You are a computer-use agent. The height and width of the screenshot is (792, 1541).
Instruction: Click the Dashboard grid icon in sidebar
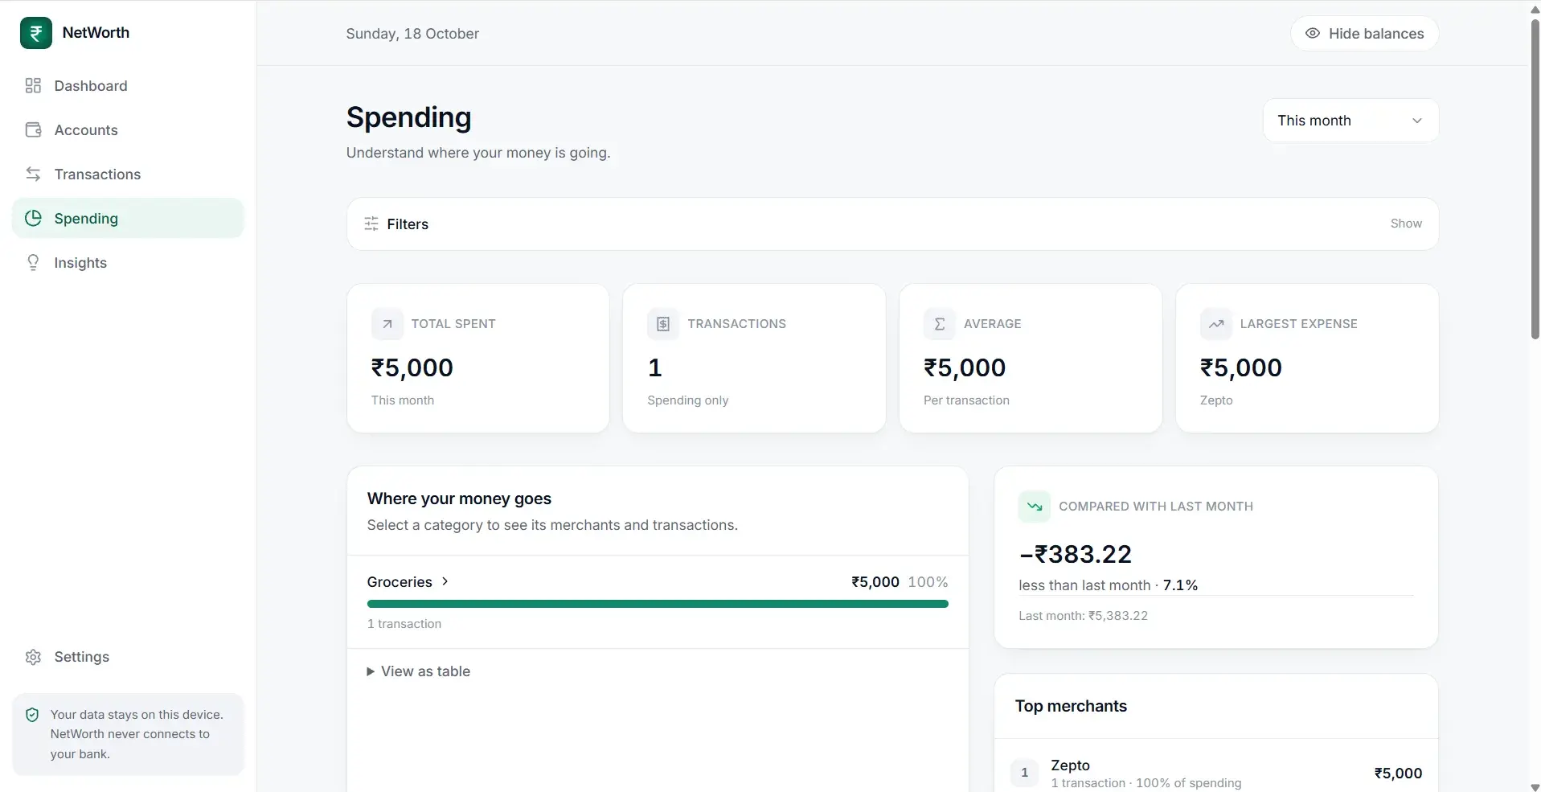(33, 86)
